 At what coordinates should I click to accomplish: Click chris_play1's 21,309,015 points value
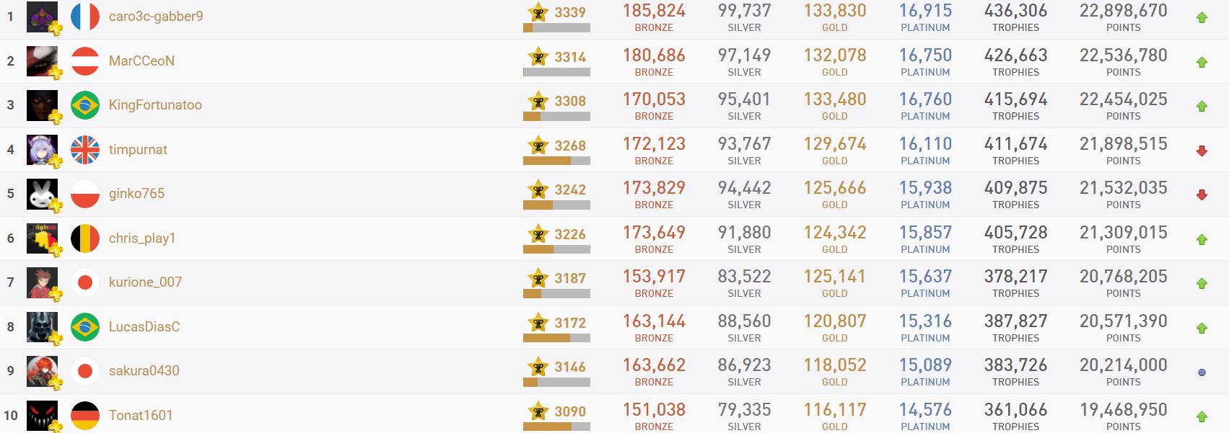[x=1123, y=233]
